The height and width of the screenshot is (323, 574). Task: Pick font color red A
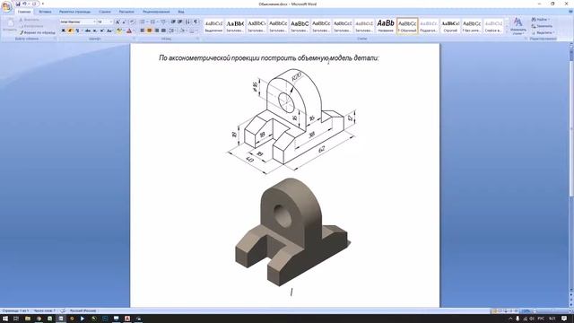[129, 31]
